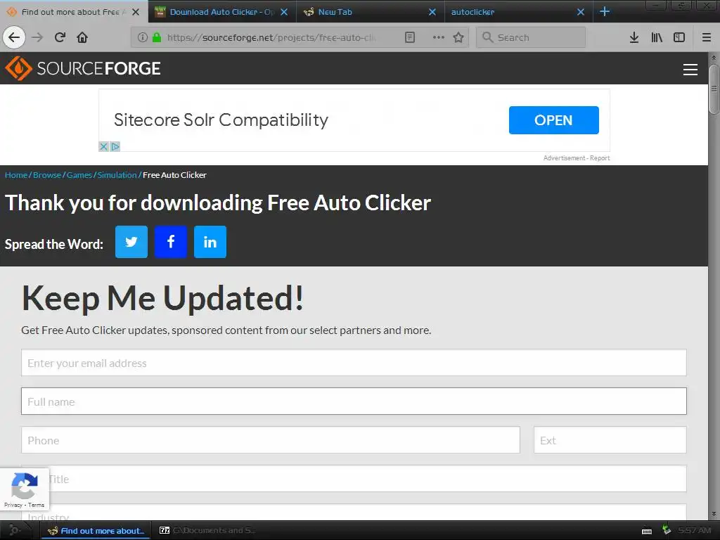Open the Home breadcrumb link
Screen dimensions: 720x540
[x=16, y=175]
